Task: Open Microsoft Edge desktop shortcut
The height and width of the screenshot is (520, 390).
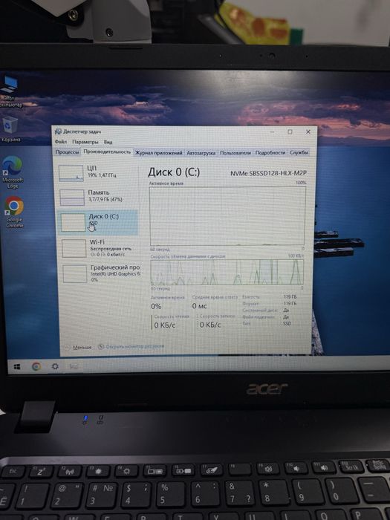Action: click(x=13, y=172)
